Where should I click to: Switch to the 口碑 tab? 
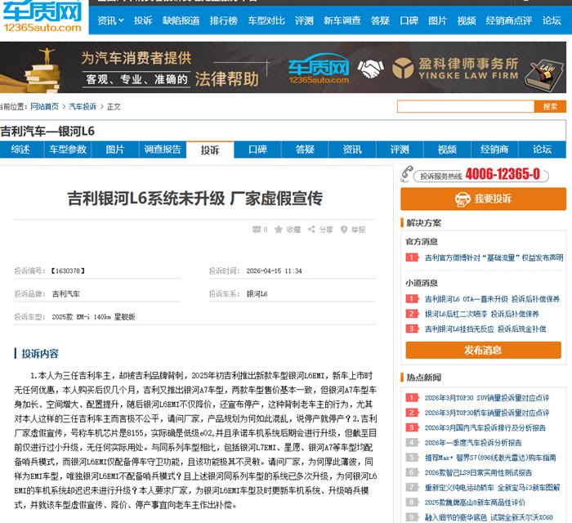[x=257, y=150]
